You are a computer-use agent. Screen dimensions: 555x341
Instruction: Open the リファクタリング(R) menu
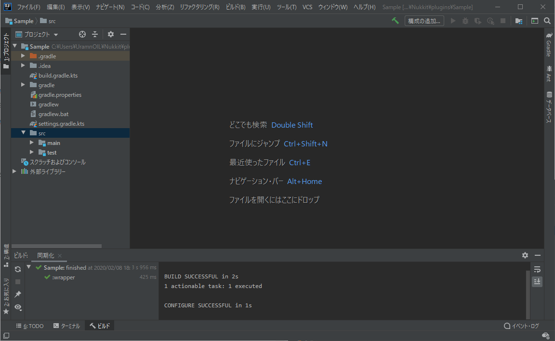click(199, 7)
